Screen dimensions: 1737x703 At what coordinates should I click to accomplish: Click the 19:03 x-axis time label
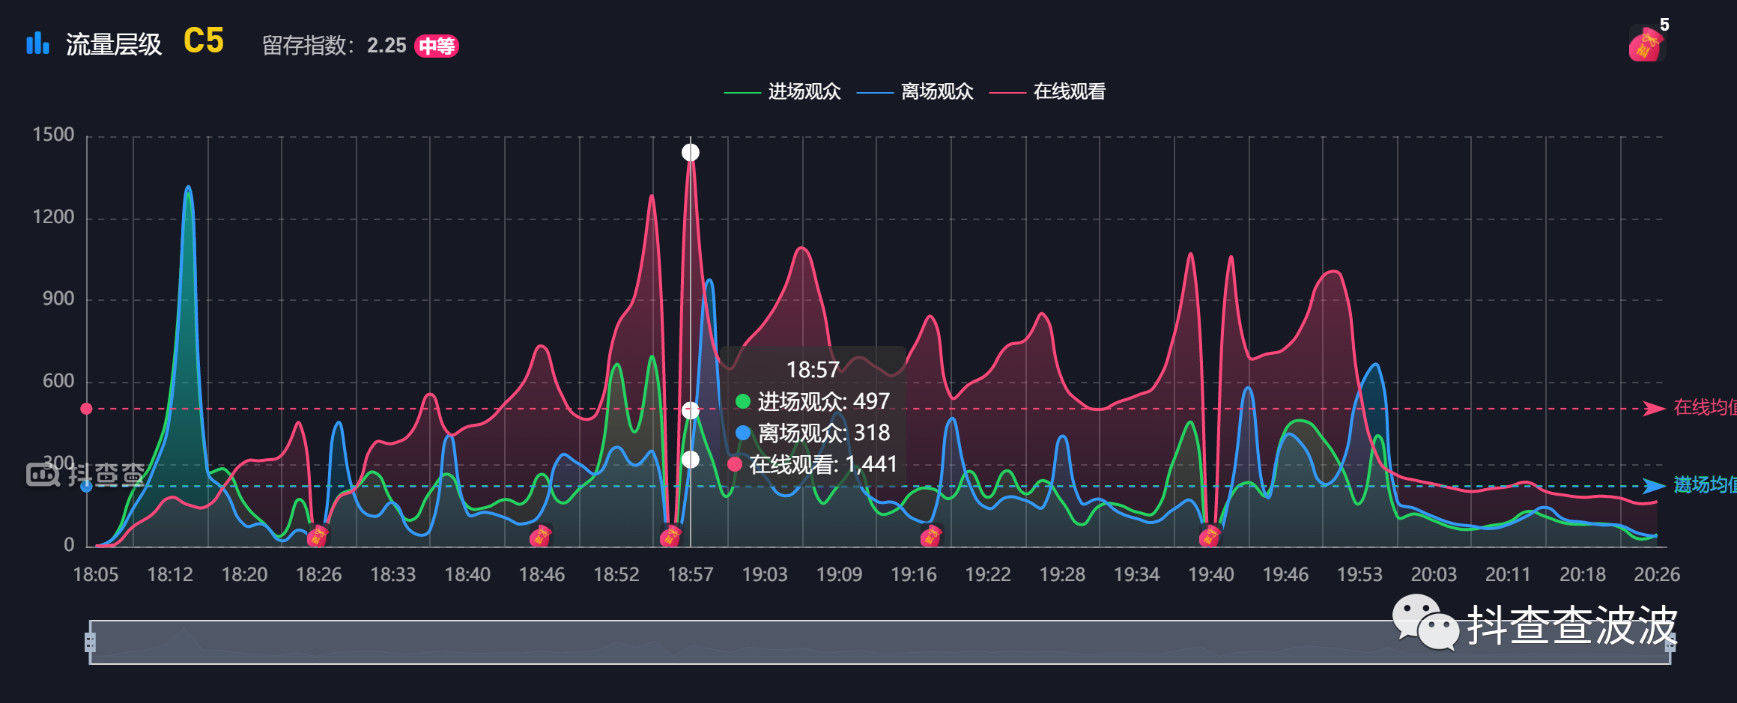pyautogui.click(x=765, y=574)
